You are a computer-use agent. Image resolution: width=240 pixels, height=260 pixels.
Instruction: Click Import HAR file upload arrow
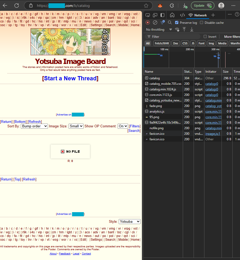pos(184,30)
